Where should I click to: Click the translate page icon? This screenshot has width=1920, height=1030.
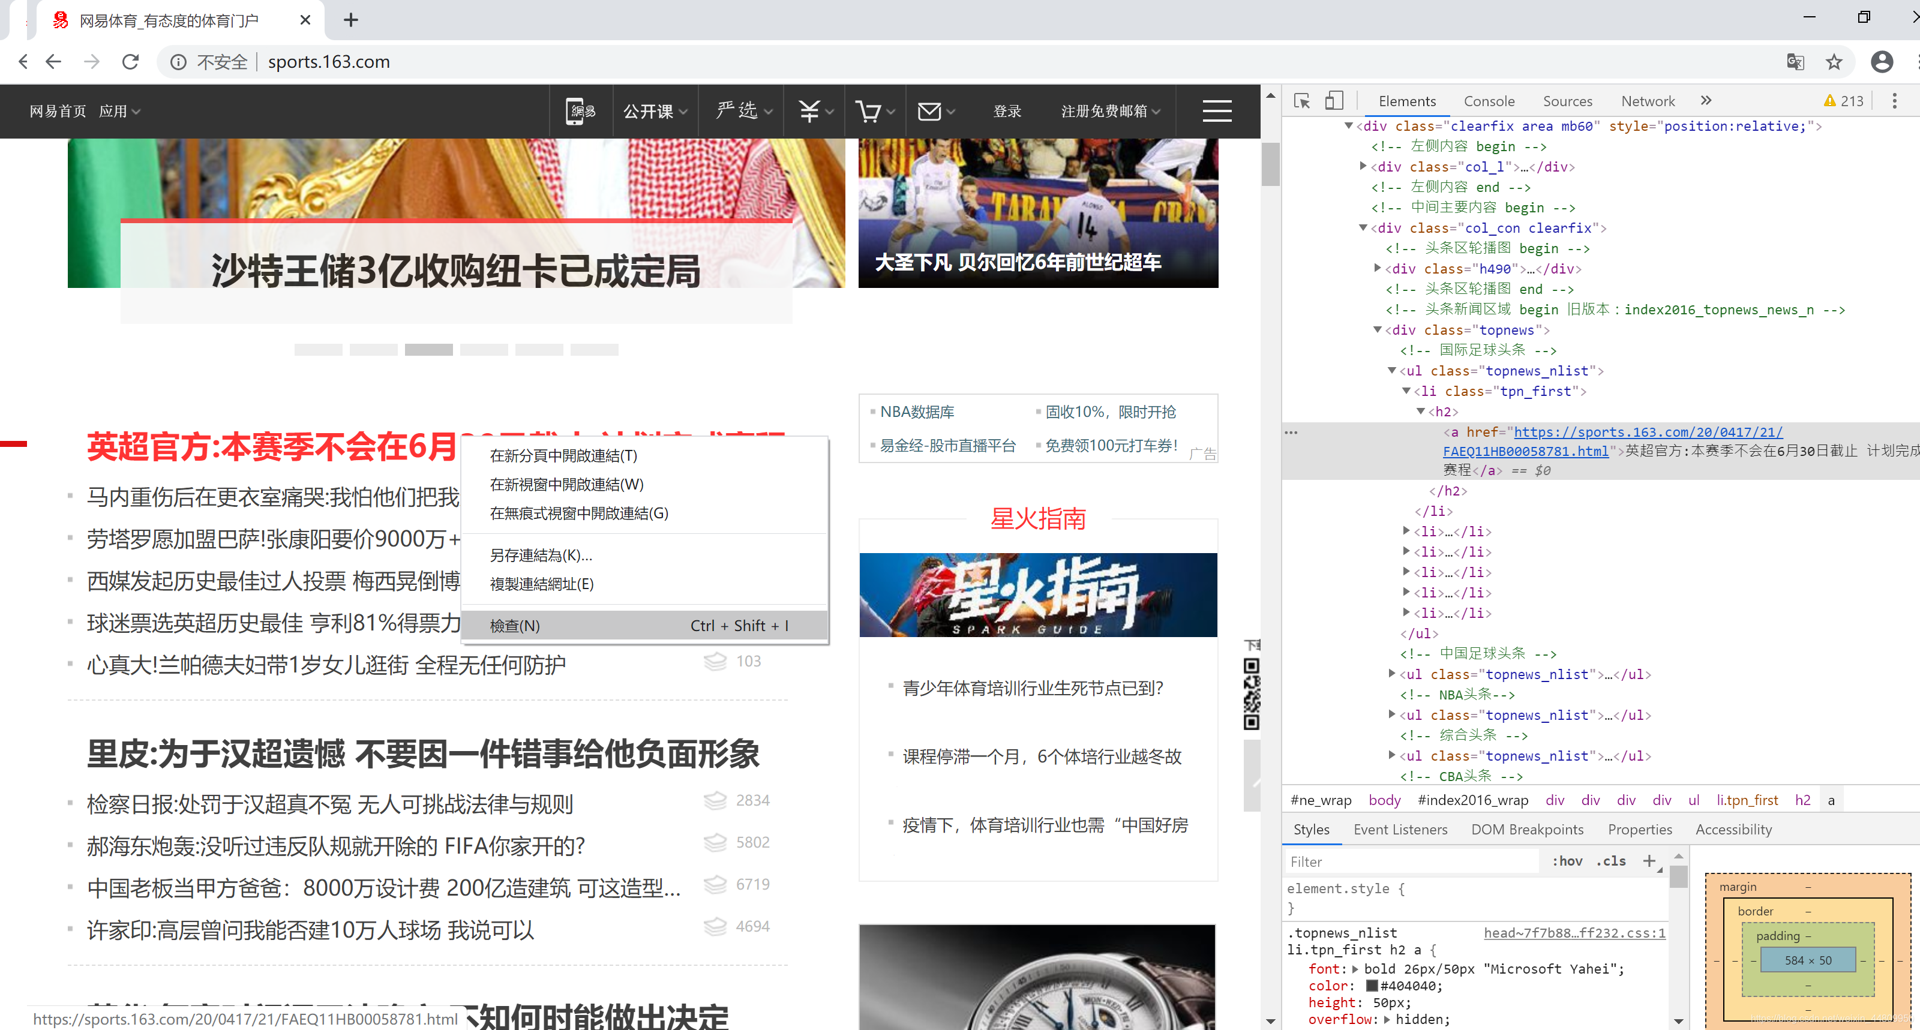pyautogui.click(x=1795, y=61)
